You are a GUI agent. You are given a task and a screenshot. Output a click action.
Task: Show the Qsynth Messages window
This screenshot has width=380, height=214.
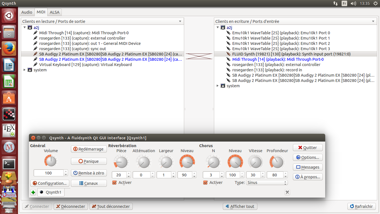click(x=308, y=167)
